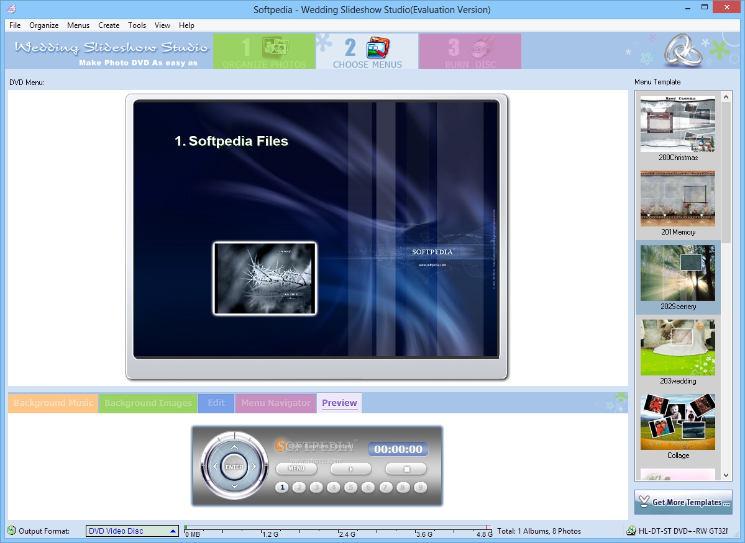Click the ENTER button on DVD remote

(234, 467)
